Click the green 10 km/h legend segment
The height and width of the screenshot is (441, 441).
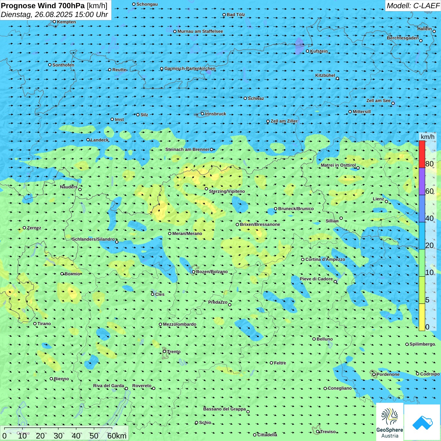[422, 263]
